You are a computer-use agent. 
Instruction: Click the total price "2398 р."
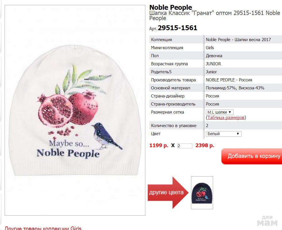tap(204, 145)
